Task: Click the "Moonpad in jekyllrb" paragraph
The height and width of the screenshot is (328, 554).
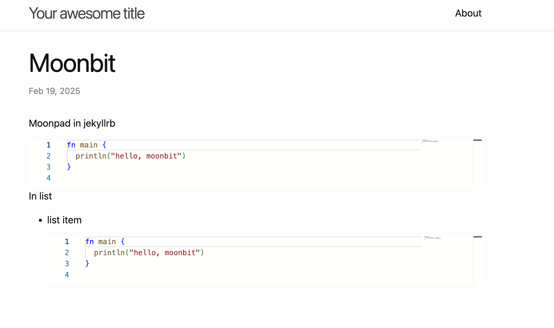Action: pos(72,123)
